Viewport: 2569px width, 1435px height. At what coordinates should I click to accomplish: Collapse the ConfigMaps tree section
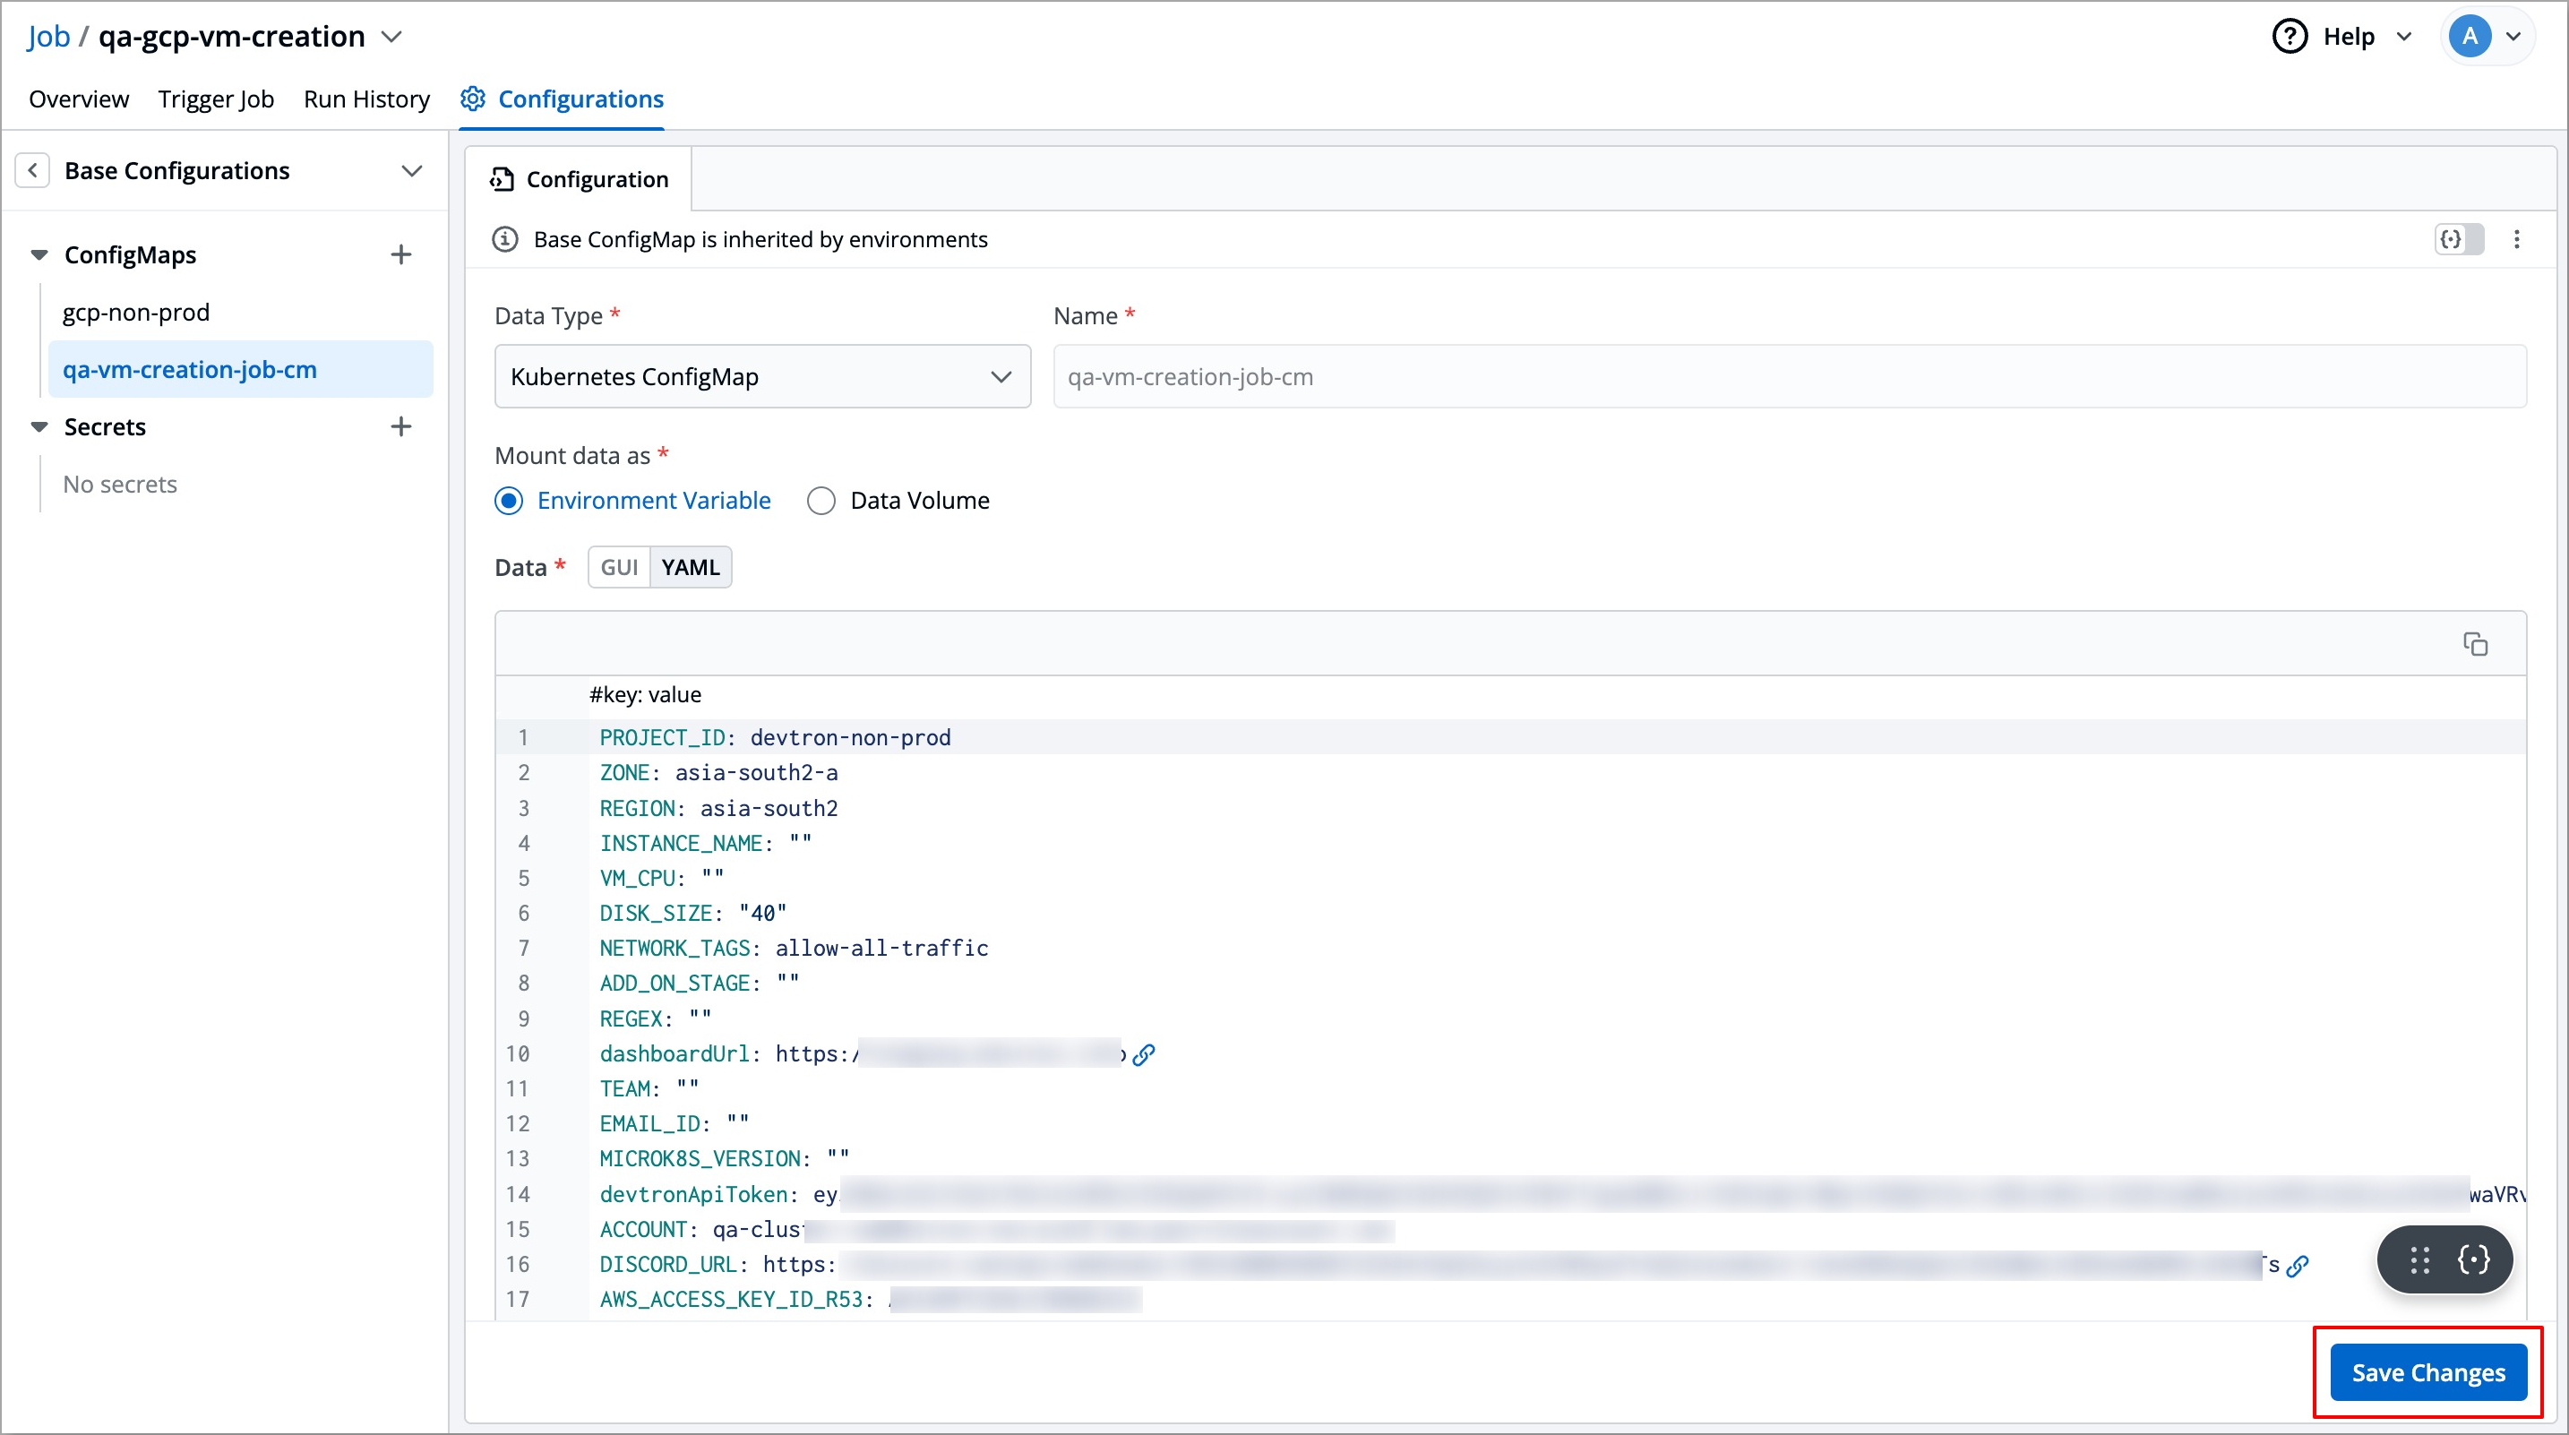point(40,255)
